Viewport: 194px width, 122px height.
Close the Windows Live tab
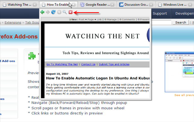[190, 5]
